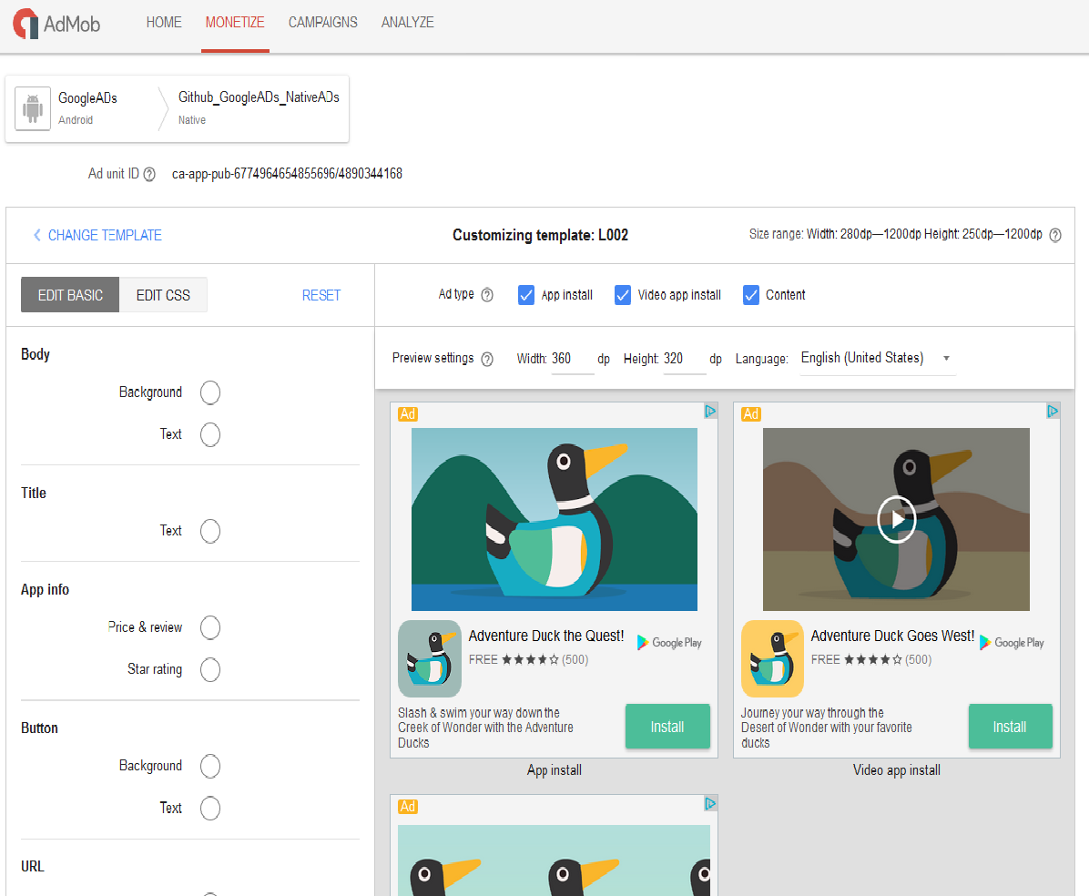Open the ANALYZE tab
The height and width of the screenshot is (896, 1089).
point(408,22)
